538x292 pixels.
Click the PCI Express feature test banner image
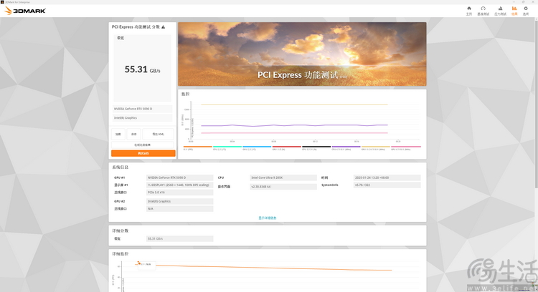point(302,54)
